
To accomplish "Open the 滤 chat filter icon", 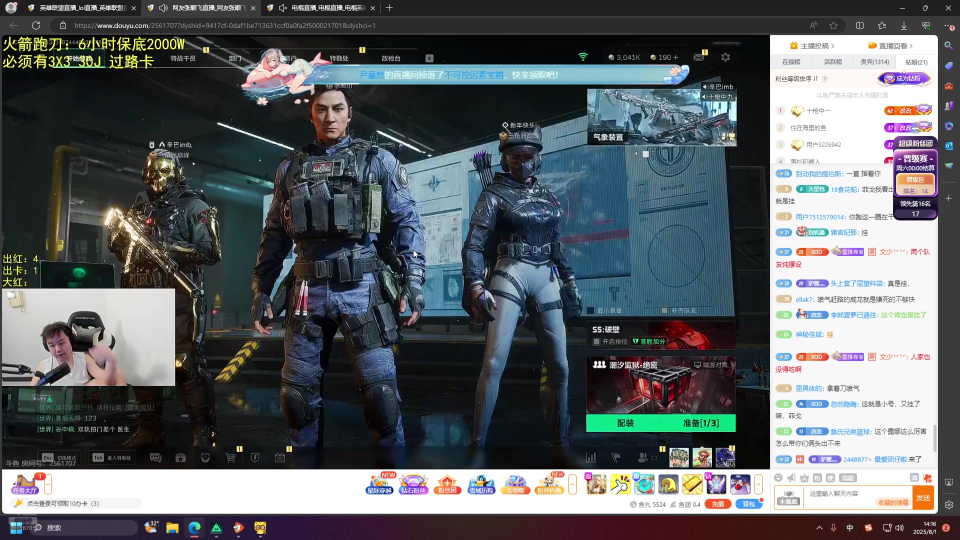I will (x=914, y=477).
